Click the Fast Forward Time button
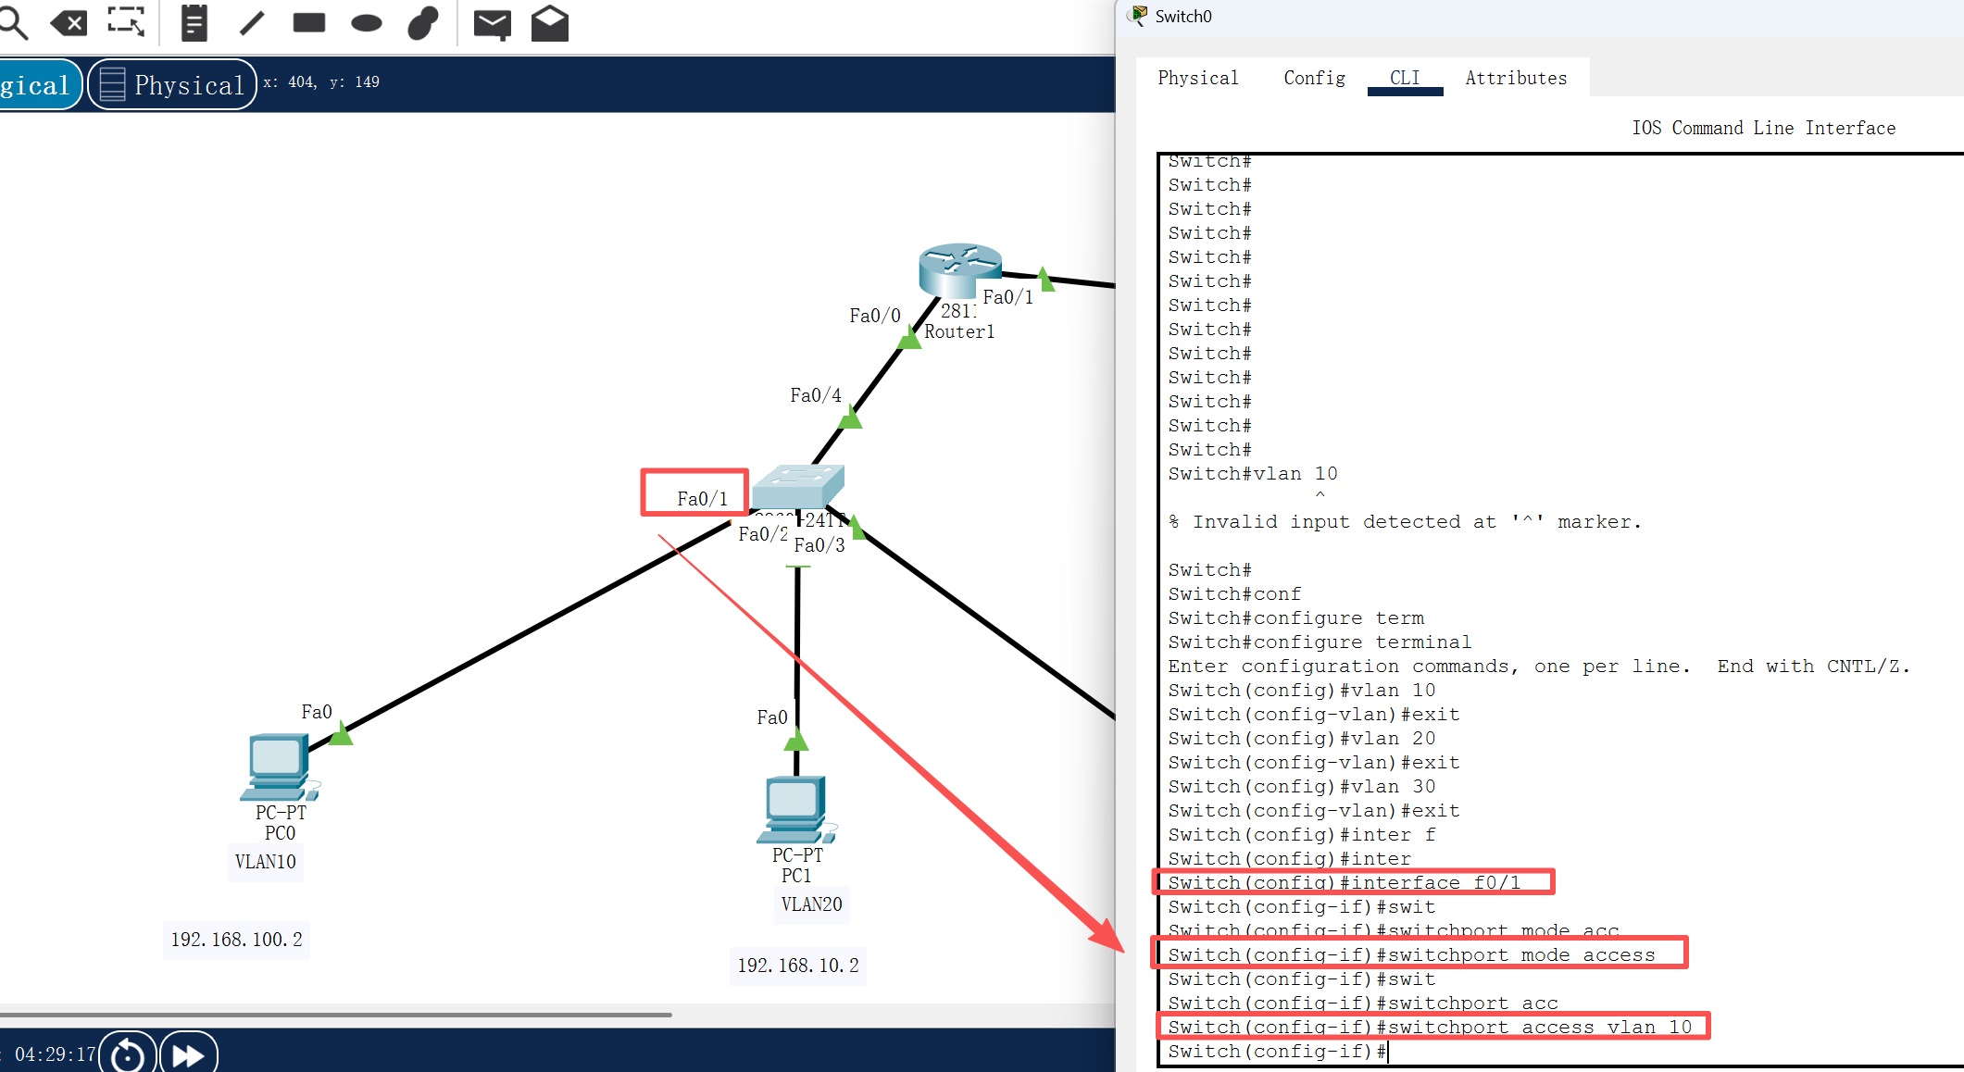This screenshot has width=1964, height=1072. (x=189, y=1053)
